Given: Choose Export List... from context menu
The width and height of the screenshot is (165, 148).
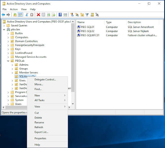Looking at the screenshot, I should coord(47,132).
